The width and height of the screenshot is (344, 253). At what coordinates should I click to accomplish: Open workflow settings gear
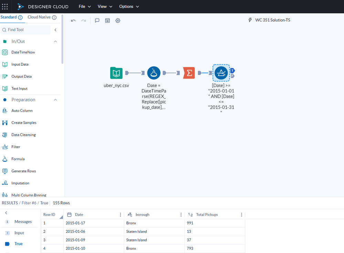pos(118,21)
